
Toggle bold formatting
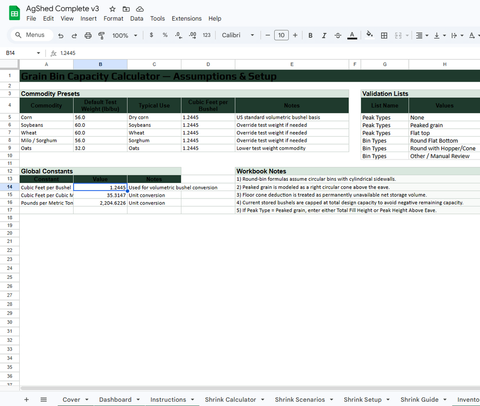[310, 35]
